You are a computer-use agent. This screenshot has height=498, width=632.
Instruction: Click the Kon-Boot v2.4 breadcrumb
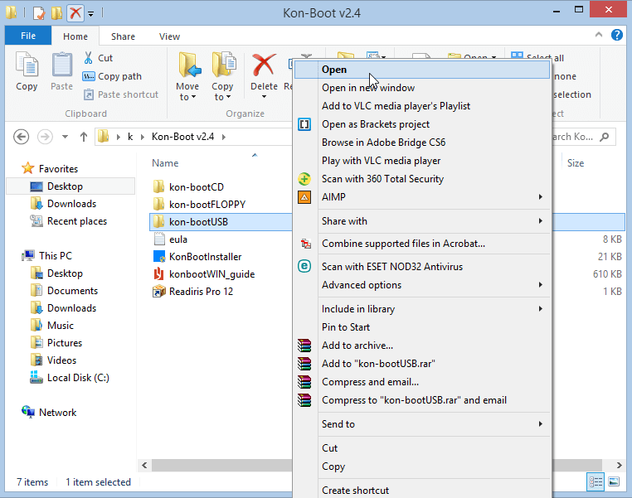[182, 137]
